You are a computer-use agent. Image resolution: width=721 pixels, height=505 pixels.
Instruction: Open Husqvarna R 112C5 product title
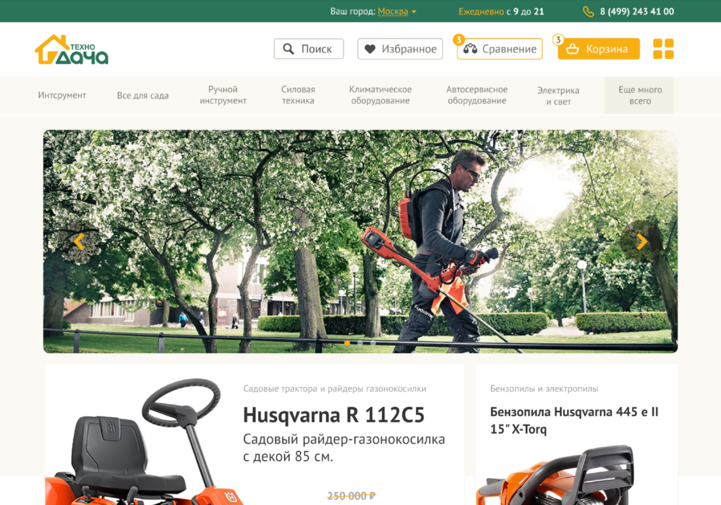[334, 415]
